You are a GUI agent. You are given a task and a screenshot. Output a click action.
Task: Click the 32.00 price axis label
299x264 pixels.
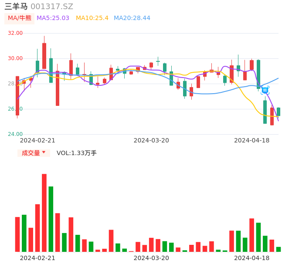pos(15,33)
